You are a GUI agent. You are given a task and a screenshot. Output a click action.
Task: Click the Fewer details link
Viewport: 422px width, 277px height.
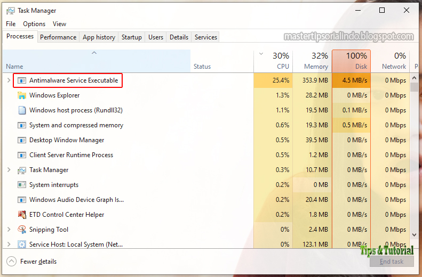[38, 262]
